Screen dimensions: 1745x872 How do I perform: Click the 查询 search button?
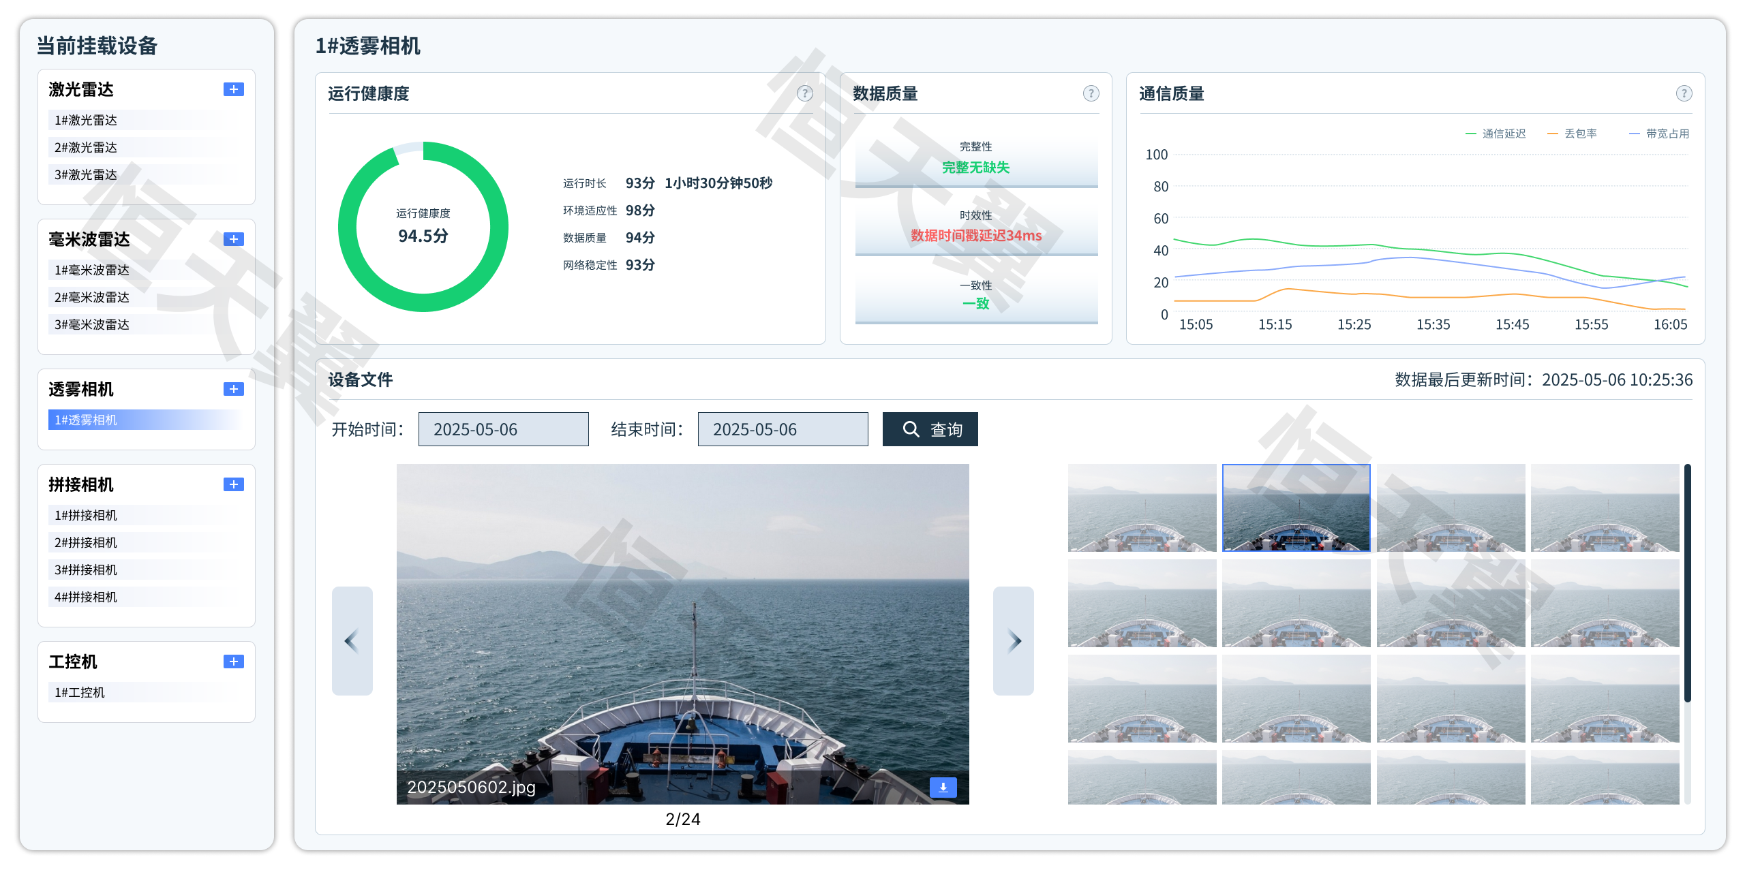tap(930, 429)
